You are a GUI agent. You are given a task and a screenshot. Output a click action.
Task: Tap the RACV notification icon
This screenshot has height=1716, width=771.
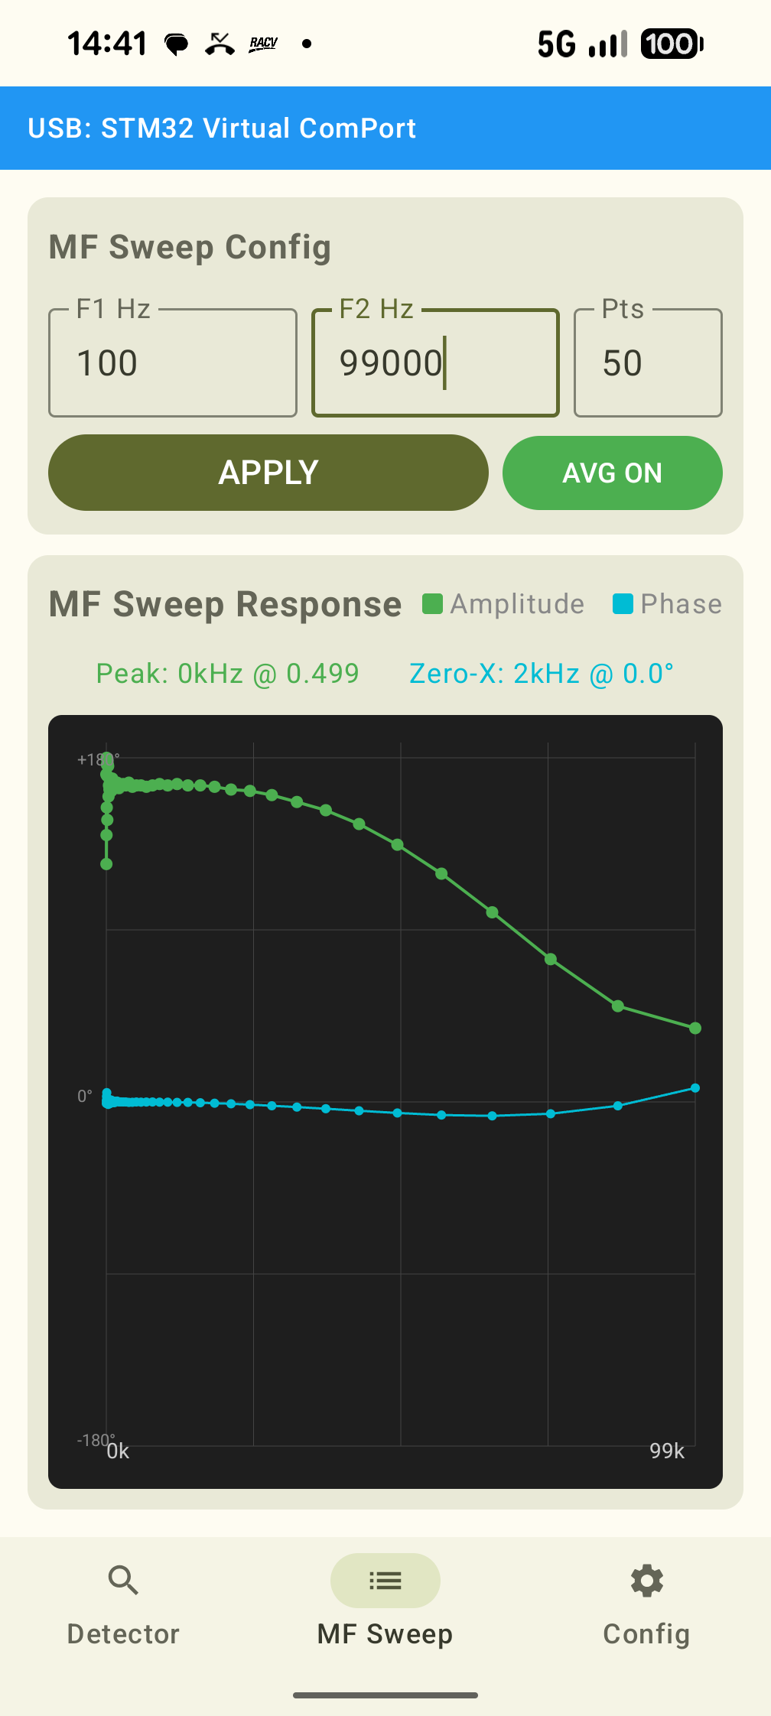[263, 44]
